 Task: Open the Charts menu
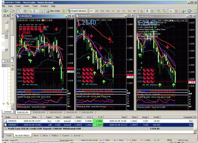pyautogui.click(x=26, y=6)
